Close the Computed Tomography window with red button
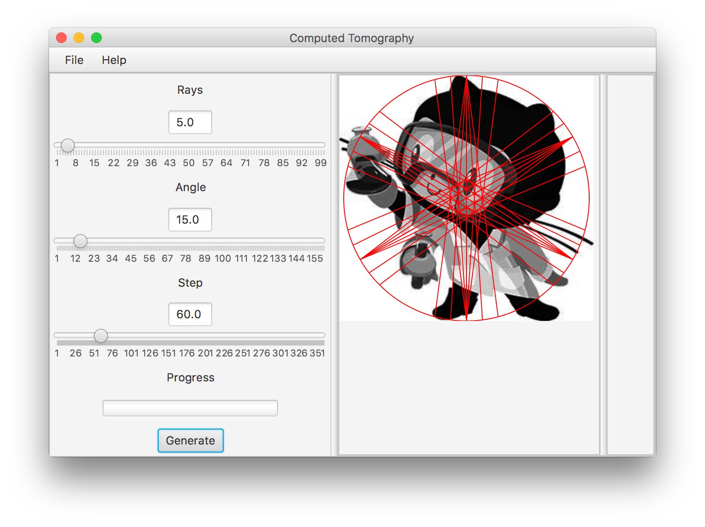The image size is (705, 527). coord(61,38)
